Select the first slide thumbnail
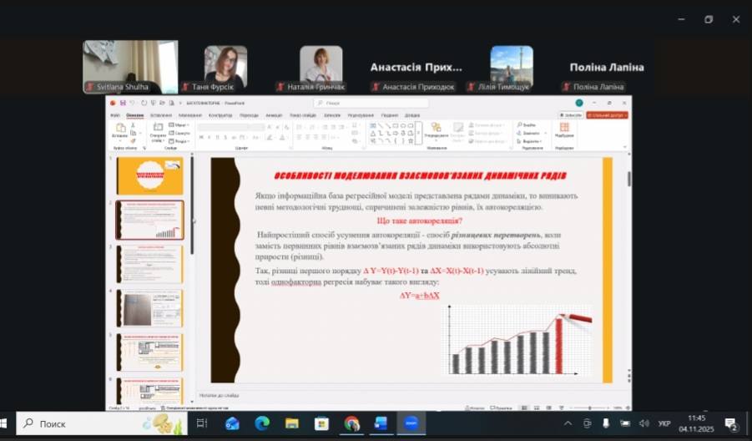The image size is (752, 441). (x=149, y=175)
